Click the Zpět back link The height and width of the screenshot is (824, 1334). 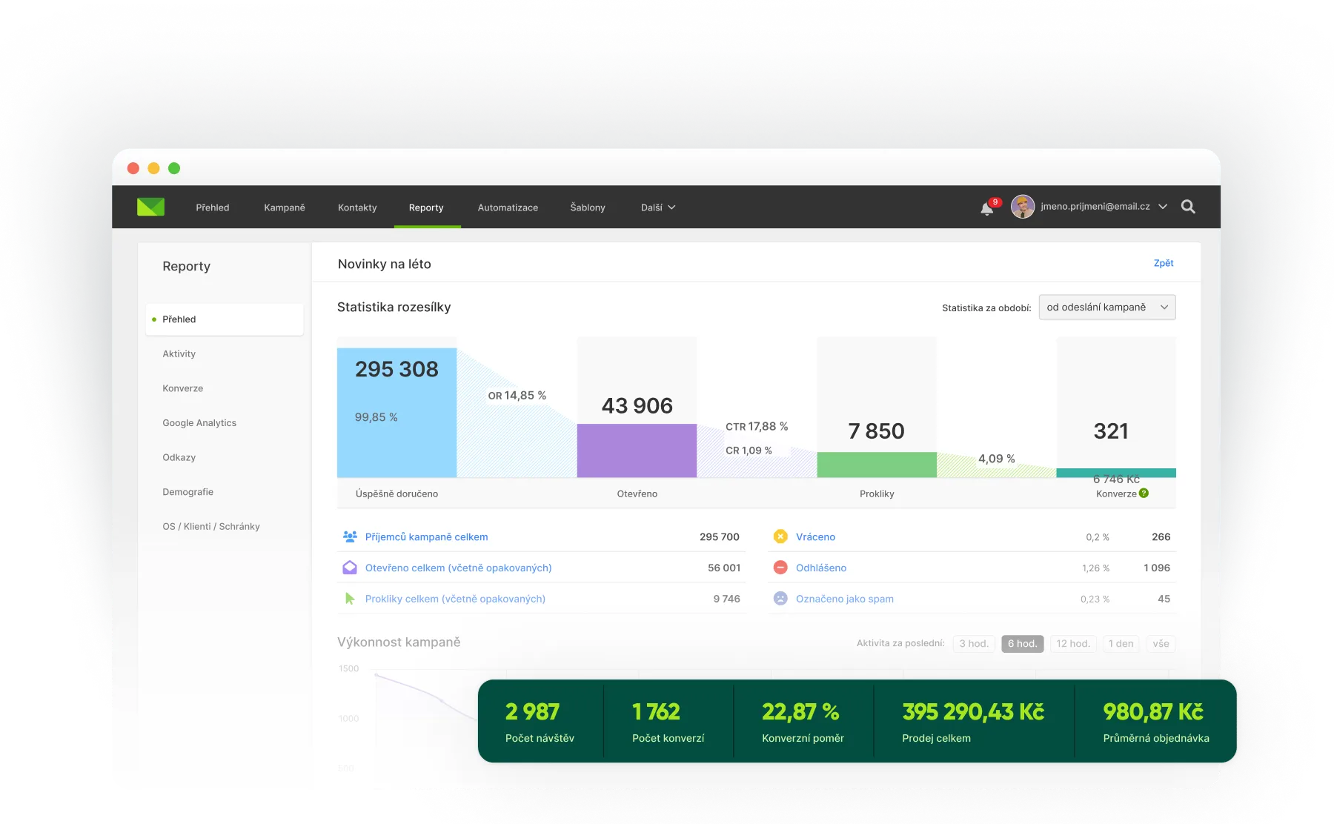pyautogui.click(x=1164, y=263)
